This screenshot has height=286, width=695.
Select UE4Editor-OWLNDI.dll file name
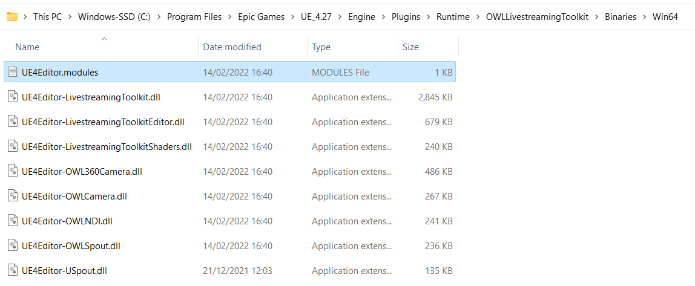(x=67, y=221)
